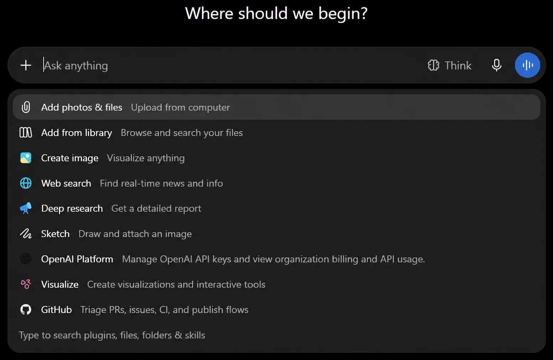
Task: Select Add photos & files menu entry
Action: point(276,107)
